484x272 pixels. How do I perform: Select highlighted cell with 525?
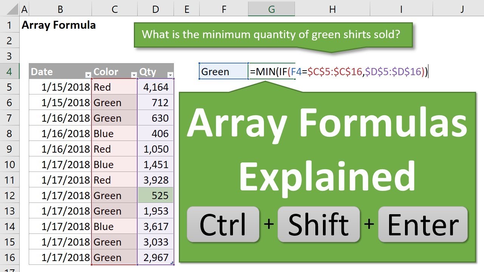click(x=156, y=195)
